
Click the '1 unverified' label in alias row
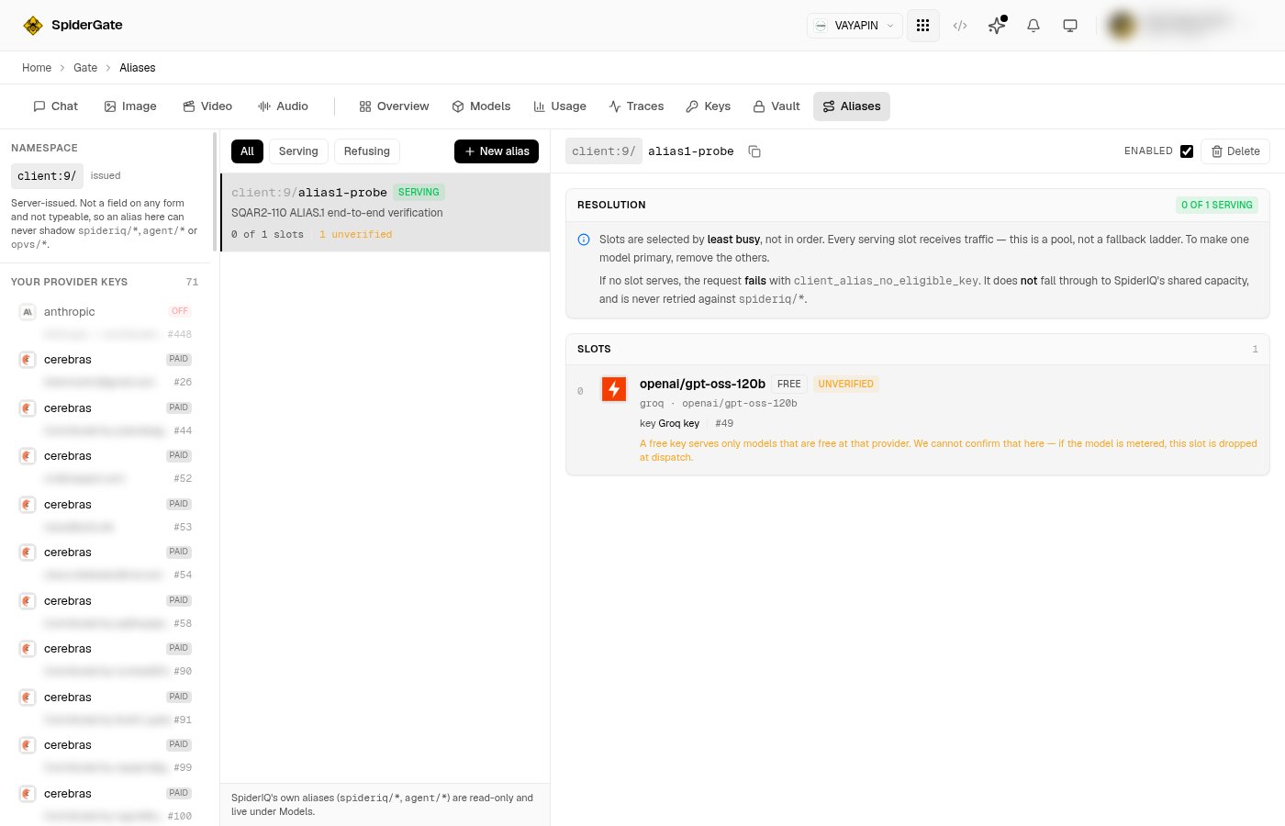click(355, 235)
